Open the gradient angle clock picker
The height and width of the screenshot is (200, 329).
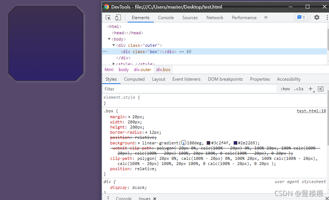point(184,143)
